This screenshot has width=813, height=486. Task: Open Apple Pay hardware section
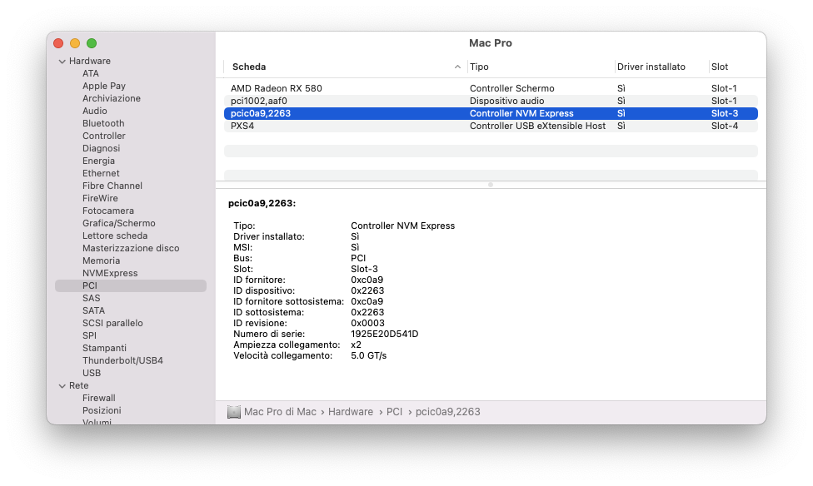click(103, 86)
